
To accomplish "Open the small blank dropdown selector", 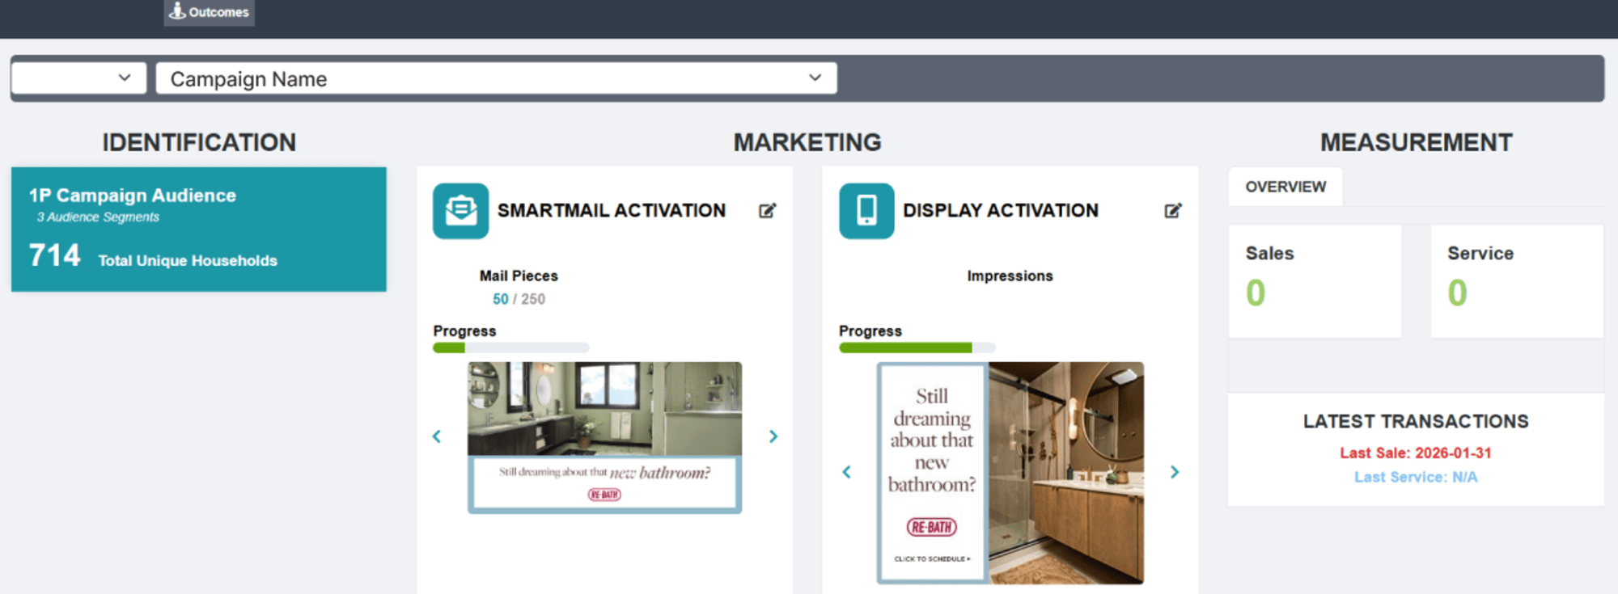I will click(78, 78).
